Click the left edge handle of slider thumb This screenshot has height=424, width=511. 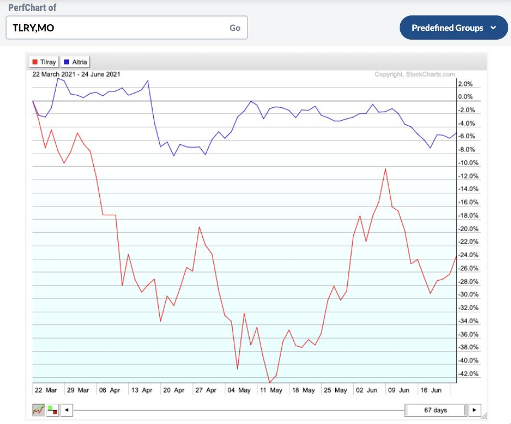click(x=406, y=410)
